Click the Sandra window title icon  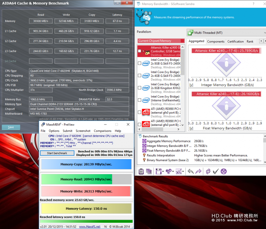[x=139, y=4]
